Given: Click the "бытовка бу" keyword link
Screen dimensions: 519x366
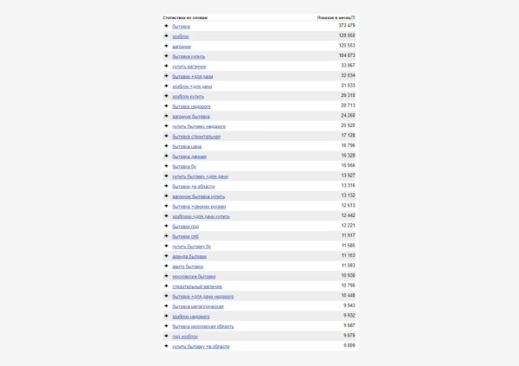Looking at the screenshot, I should (183, 166).
